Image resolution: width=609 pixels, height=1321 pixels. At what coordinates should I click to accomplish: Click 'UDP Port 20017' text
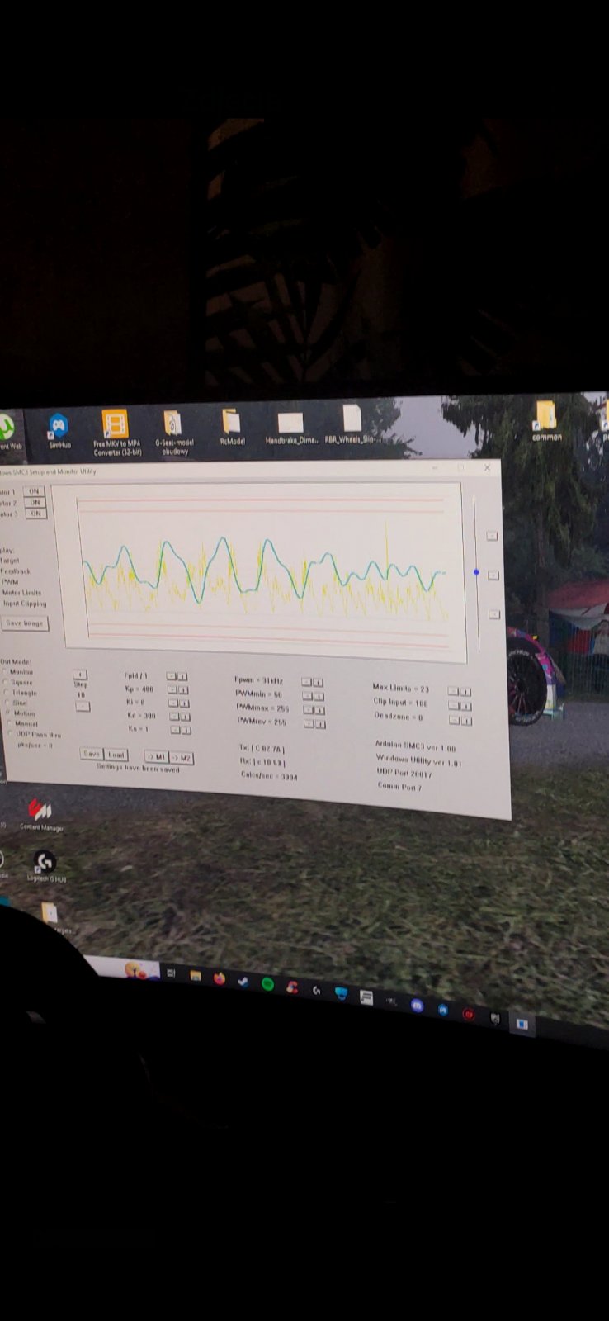[x=404, y=773]
